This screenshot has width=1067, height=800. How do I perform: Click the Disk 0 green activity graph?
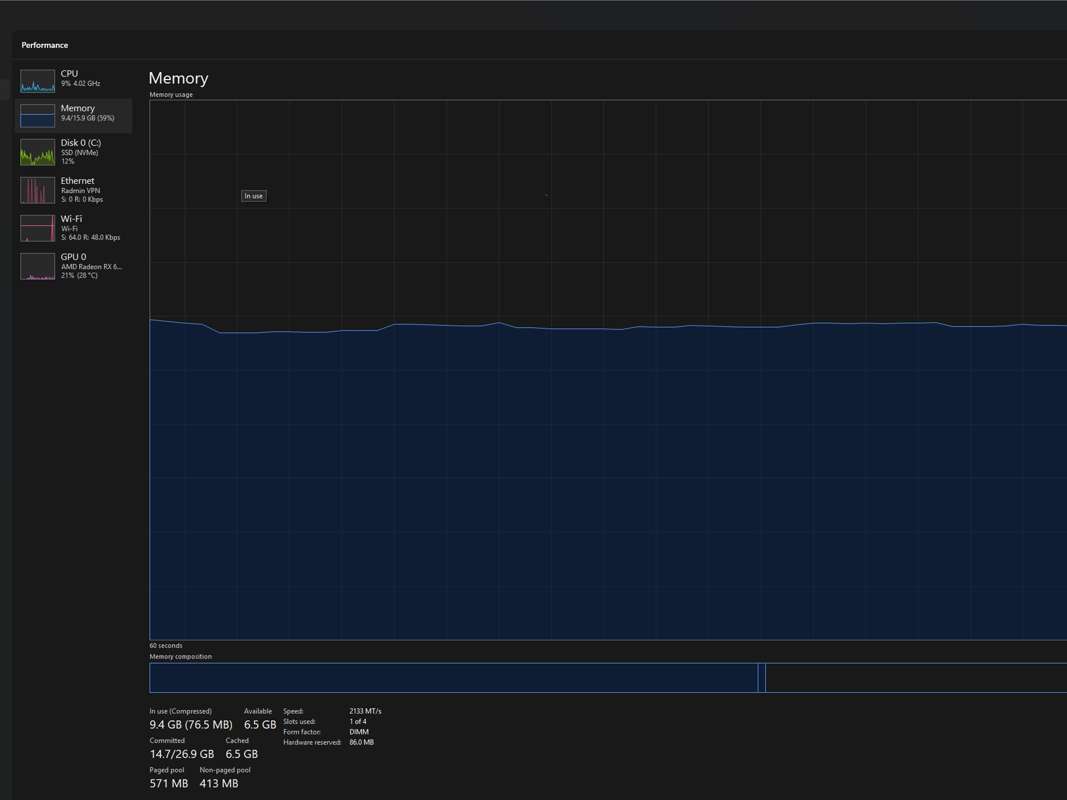pyautogui.click(x=38, y=152)
